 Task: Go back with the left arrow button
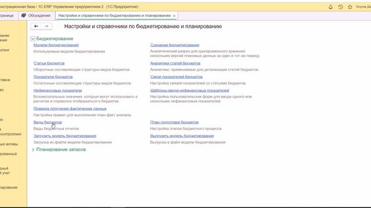[36, 26]
